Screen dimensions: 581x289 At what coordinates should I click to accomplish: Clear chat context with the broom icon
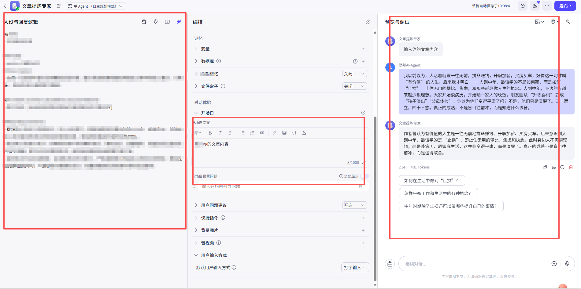click(x=390, y=264)
